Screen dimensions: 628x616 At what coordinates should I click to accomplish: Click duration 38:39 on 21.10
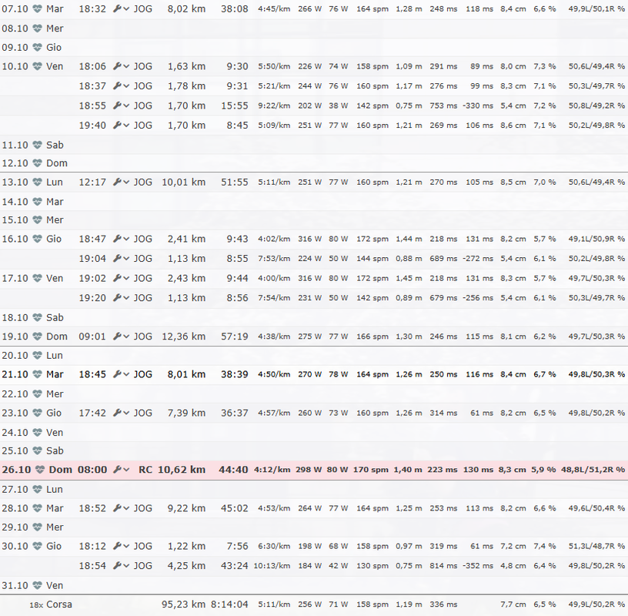(234, 374)
